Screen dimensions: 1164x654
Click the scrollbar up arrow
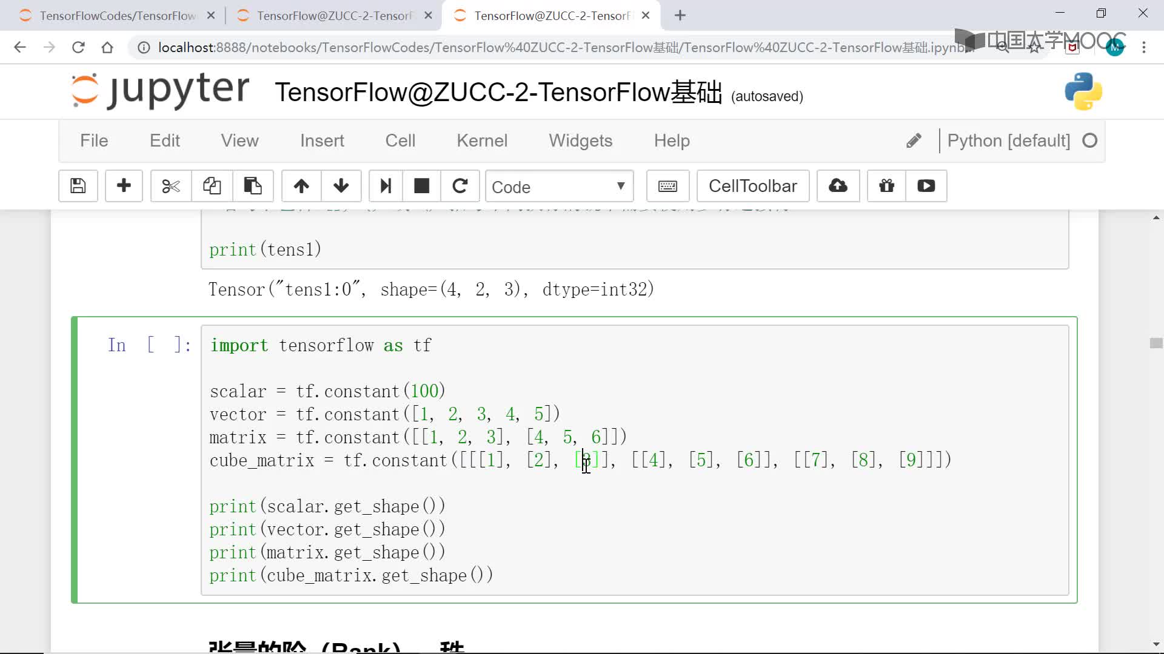[1156, 217]
